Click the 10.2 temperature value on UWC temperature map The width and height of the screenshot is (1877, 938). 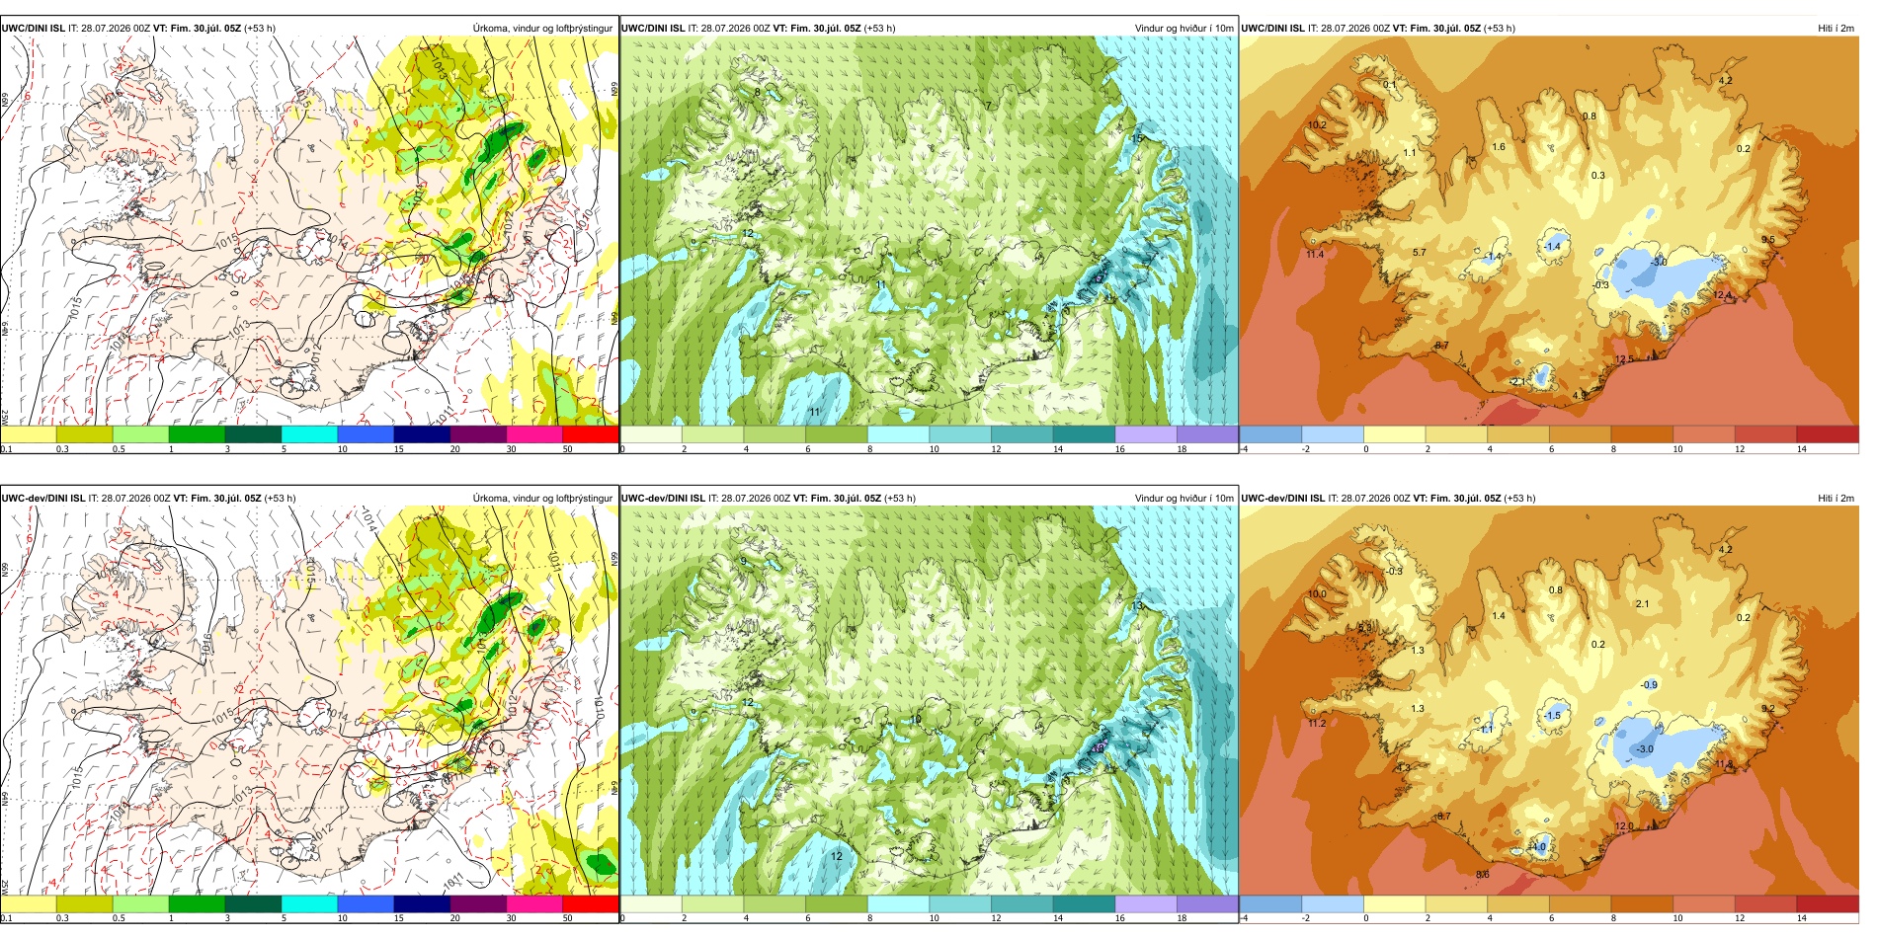point(1318,125)
